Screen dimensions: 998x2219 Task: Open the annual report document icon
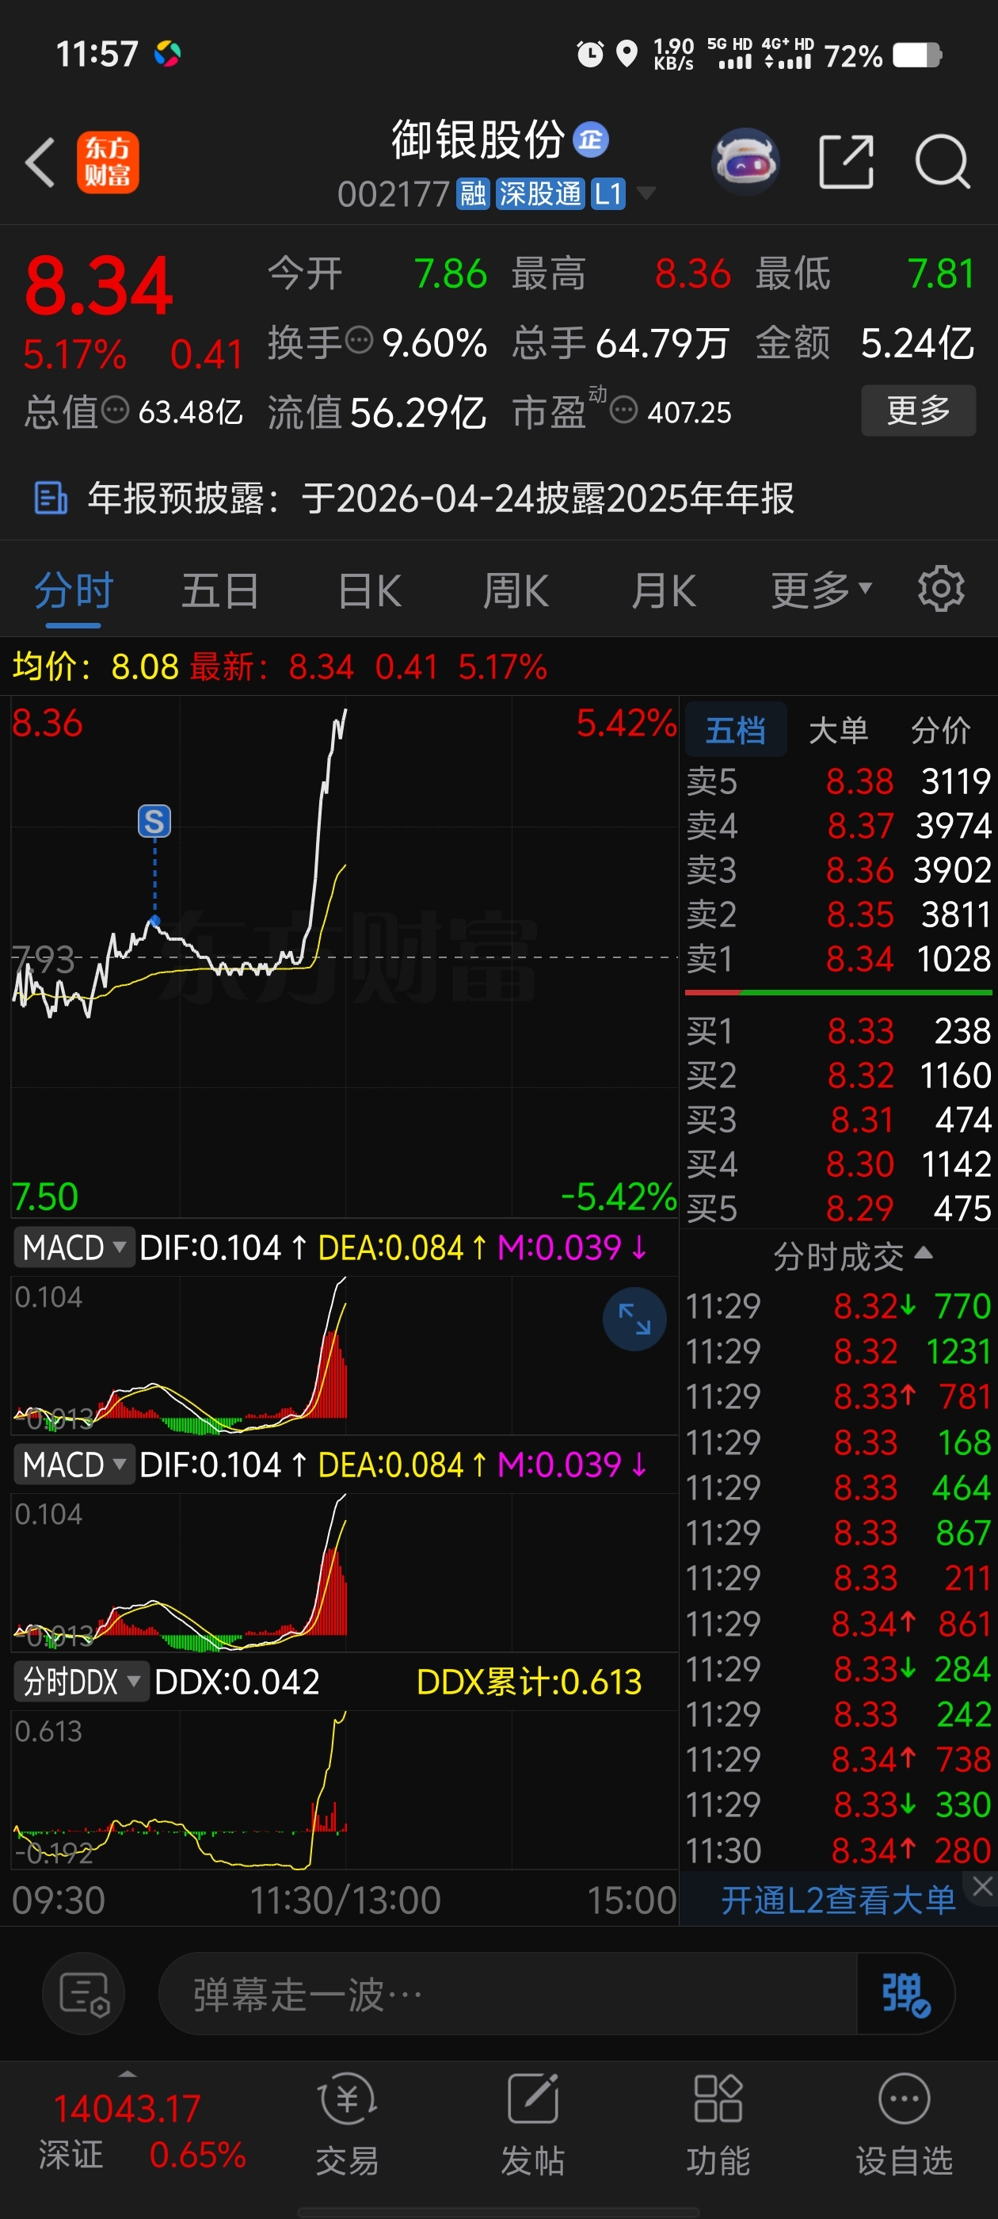pyautogui.click(x=50, y=498)
